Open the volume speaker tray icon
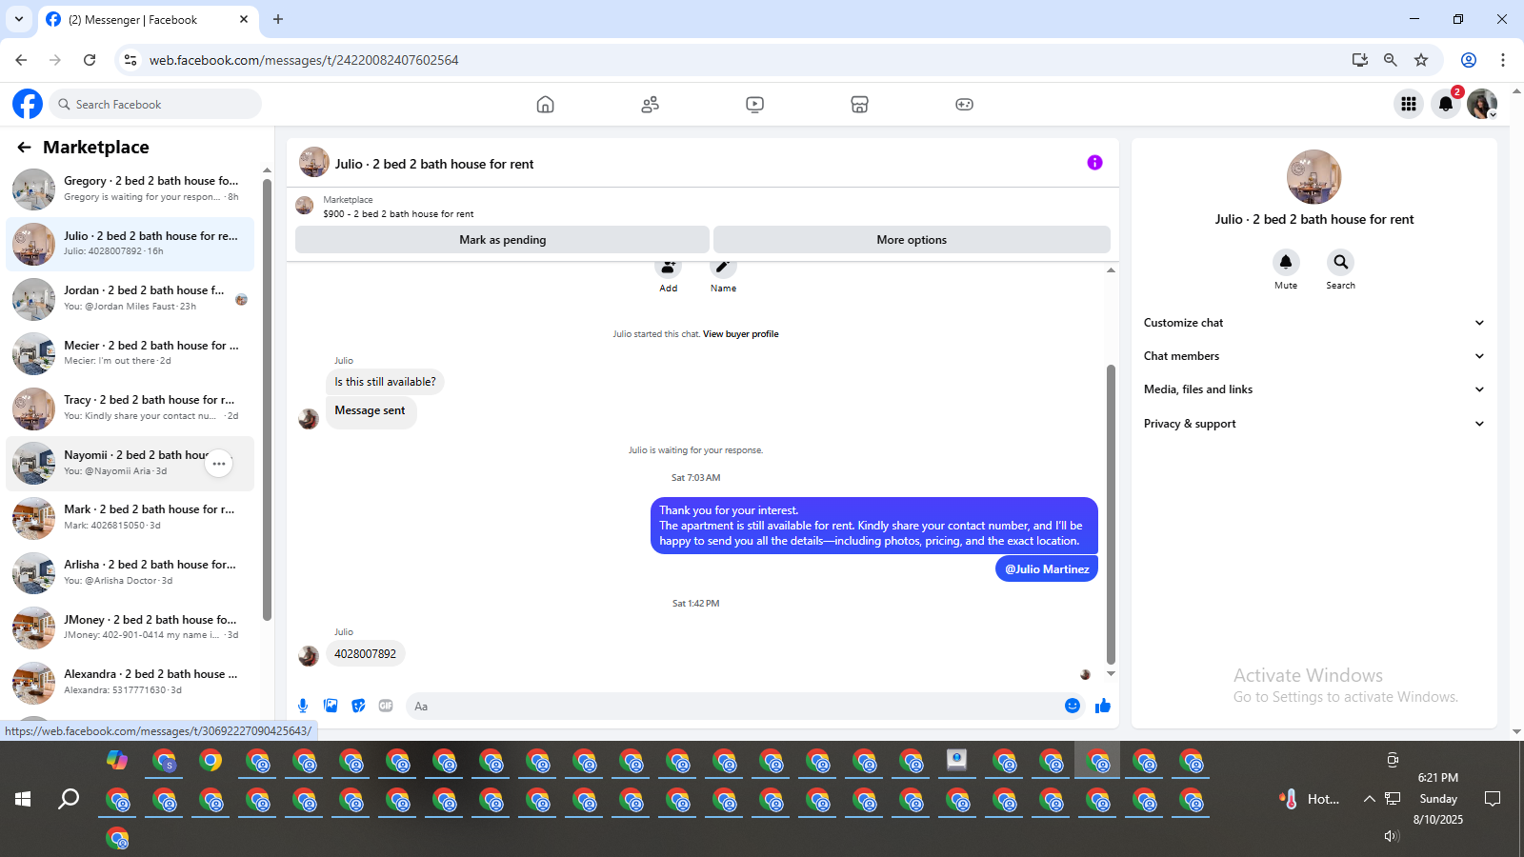Screen dimensions: 1524x857 tap(1392, 836)
